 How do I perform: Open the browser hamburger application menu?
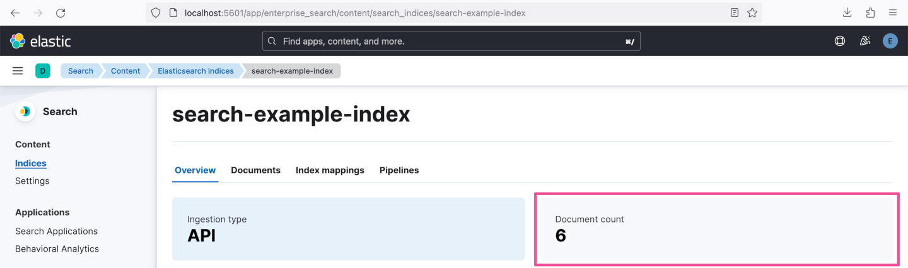click(893, 13)
